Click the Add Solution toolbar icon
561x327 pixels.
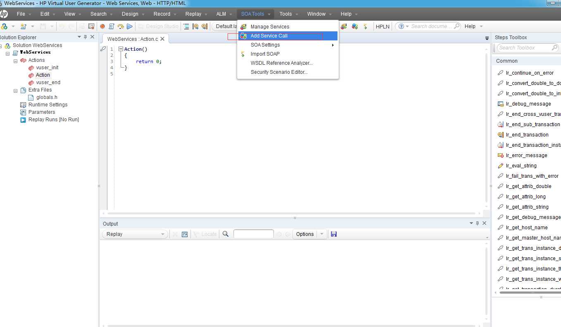coord(4,26)
